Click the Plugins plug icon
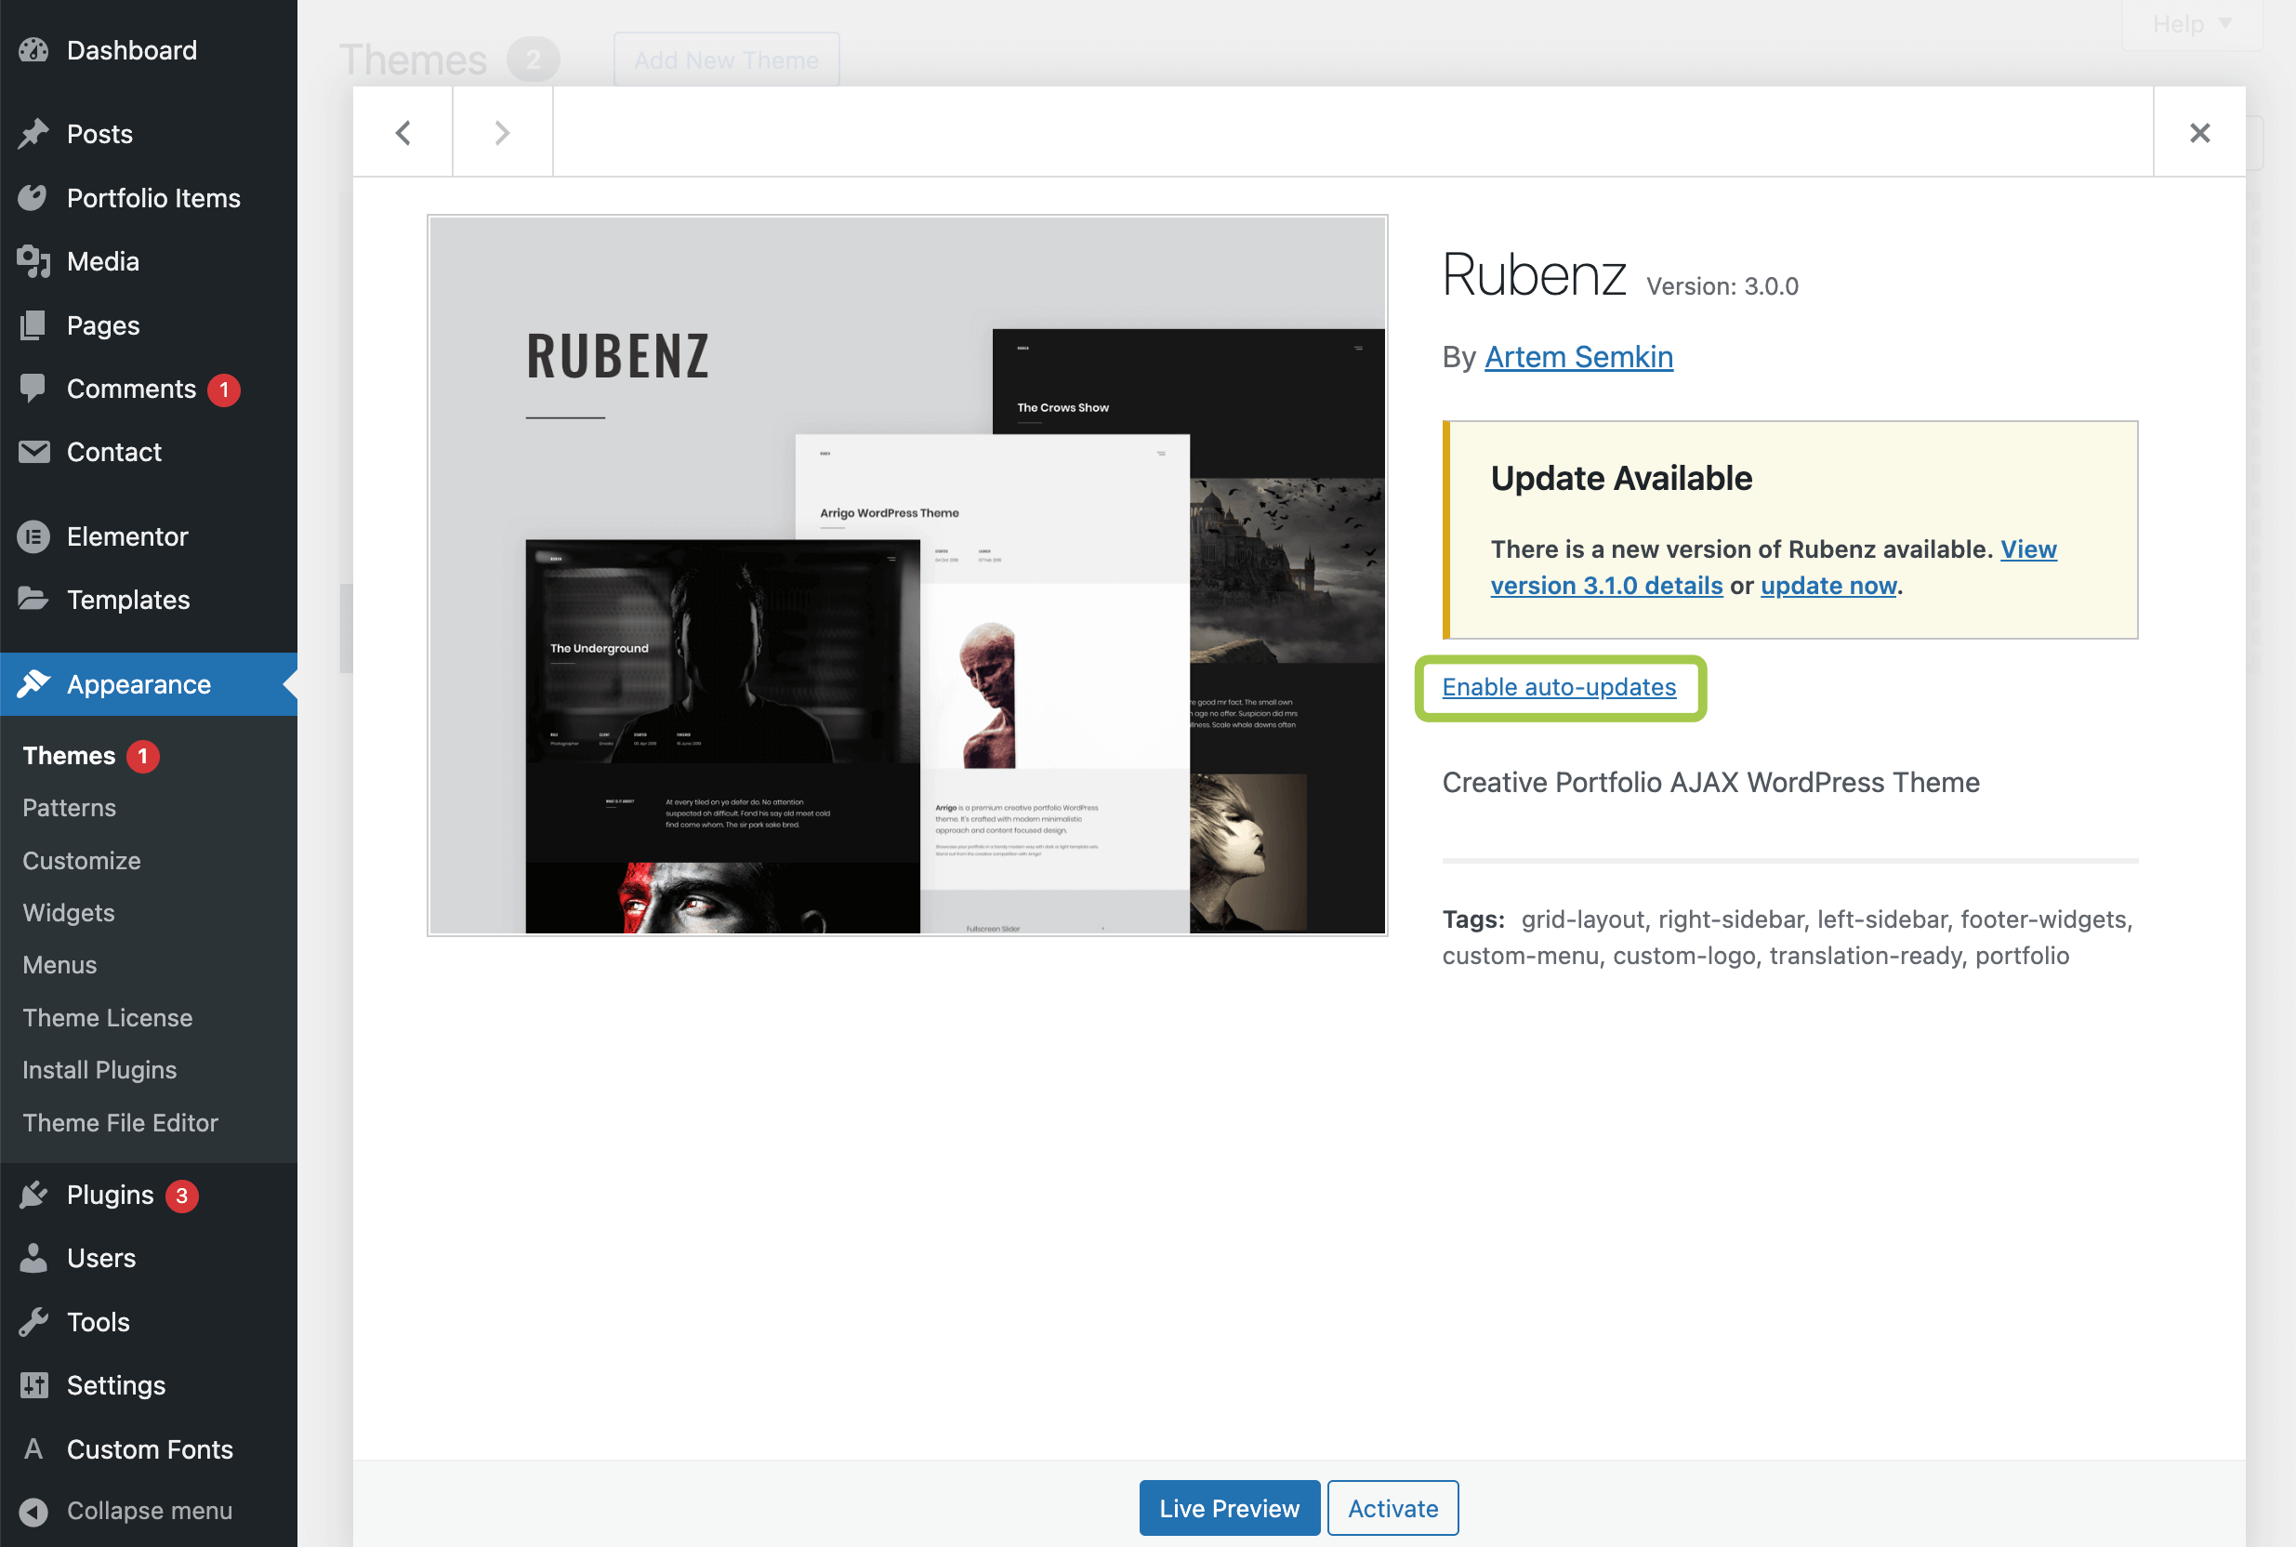Image resolution: width=2296 pixels, height=1547 pixels. click(33, 1195)
